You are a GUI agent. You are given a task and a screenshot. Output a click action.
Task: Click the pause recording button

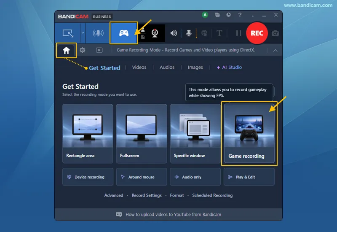pyautogui.click(x=238, y=33)
